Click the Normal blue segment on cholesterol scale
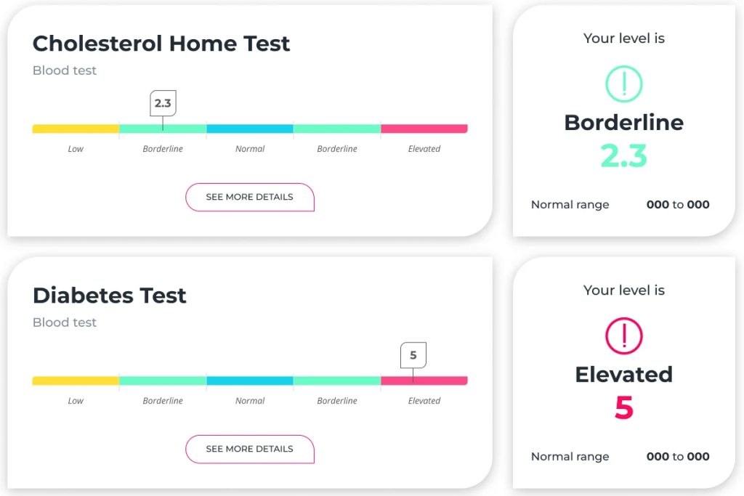Screen dimensions: 744x496 pos(250,128)
